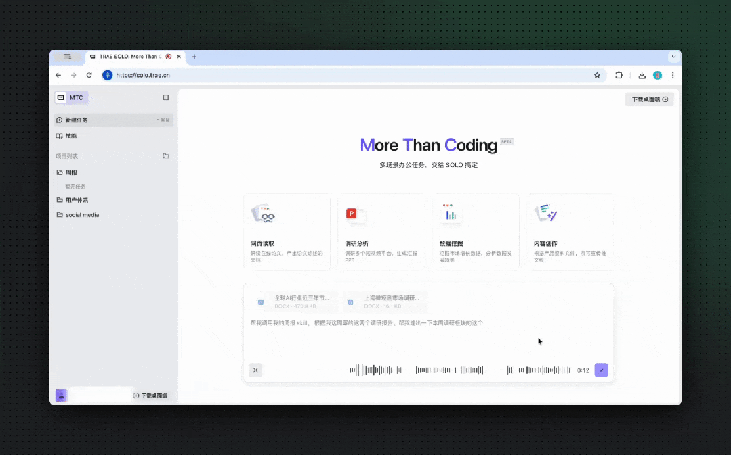Select the 数据挖掘 card
The width and height of the screenshot is (731, 455).
476,232
